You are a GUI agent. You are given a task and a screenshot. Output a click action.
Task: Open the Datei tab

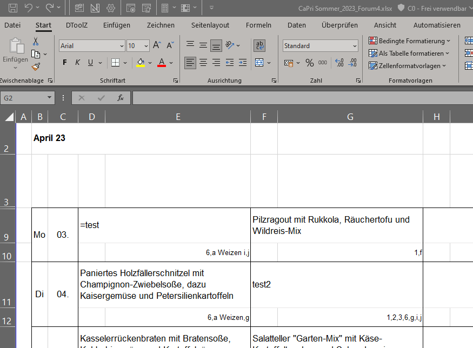pyautogui.click(x=12, y=25)
